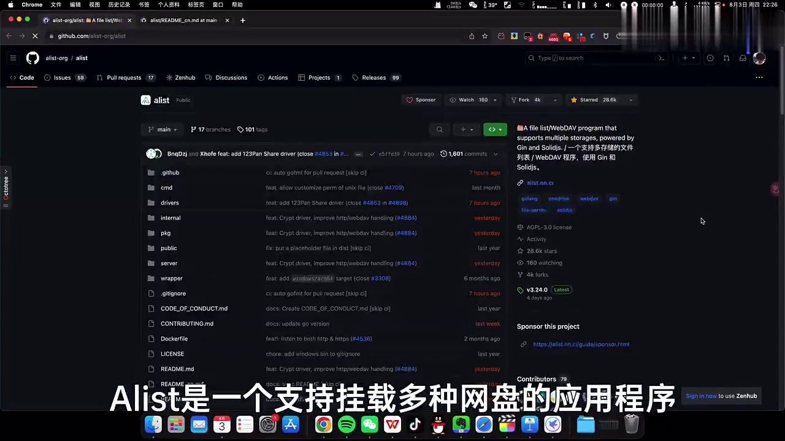Open the create-new plus dropdown in the header
This screenshot has height=441, width=785.
688,58
